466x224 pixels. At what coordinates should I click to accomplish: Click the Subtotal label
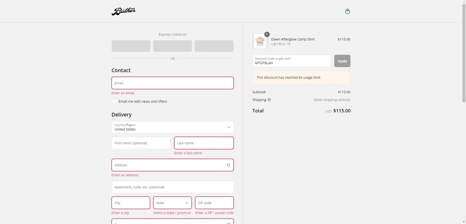(x=259, y=92)
